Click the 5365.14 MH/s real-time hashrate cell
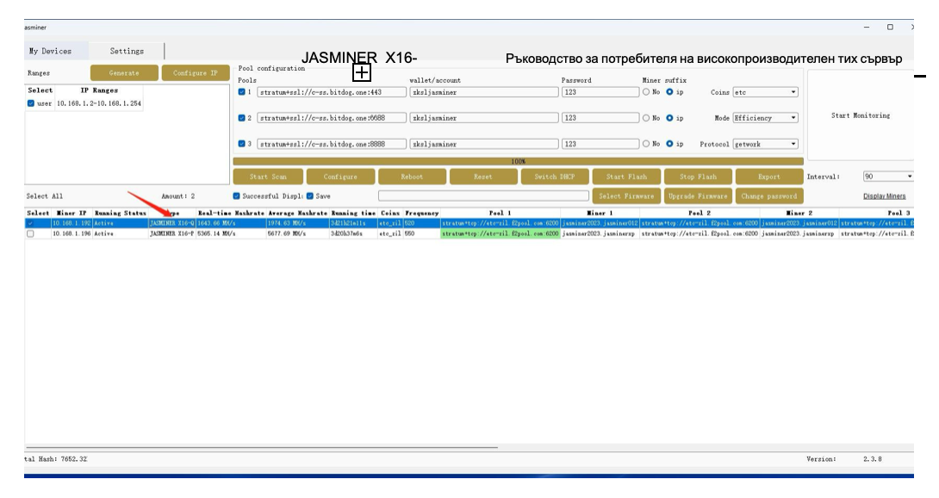This screenshot has width=939, height=498. [231, 233]
